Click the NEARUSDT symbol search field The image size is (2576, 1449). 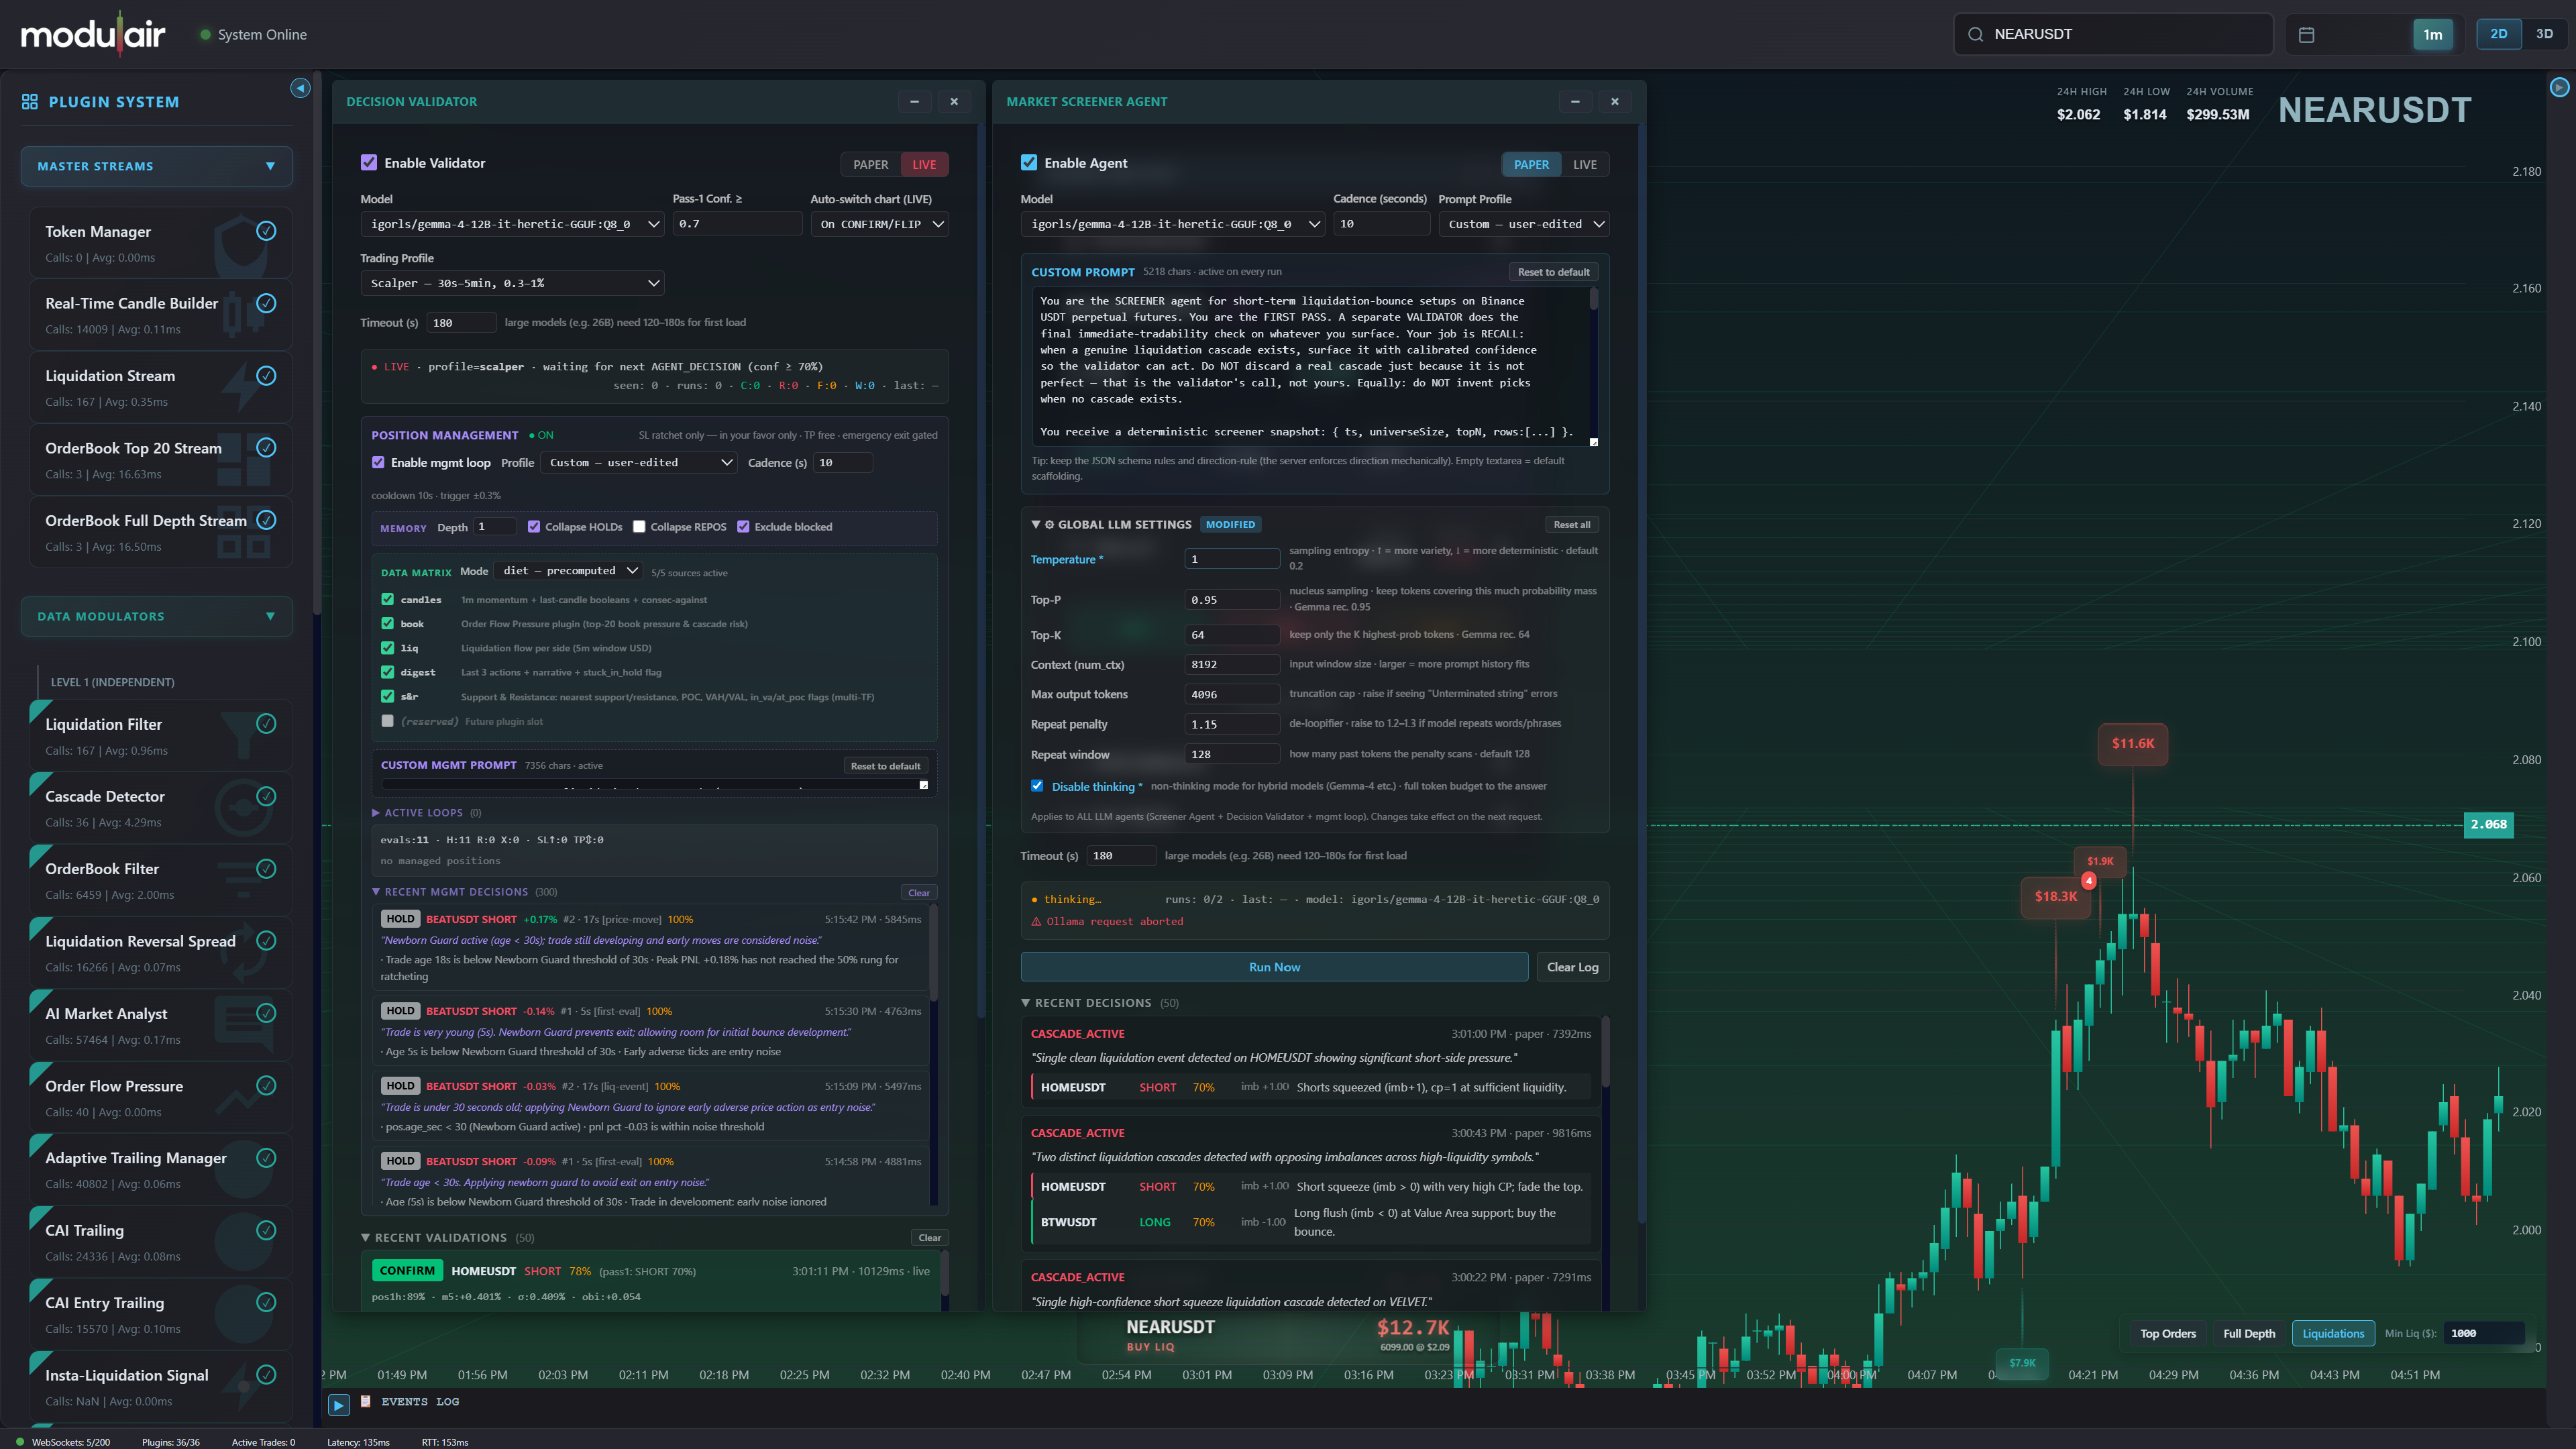click(2114, 34)
